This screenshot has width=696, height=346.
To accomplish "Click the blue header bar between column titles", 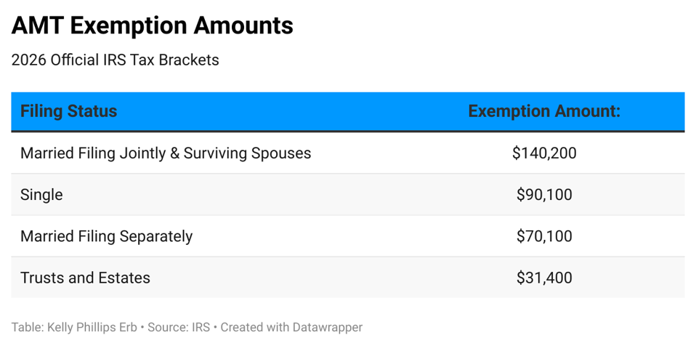I will click(291, 112).
